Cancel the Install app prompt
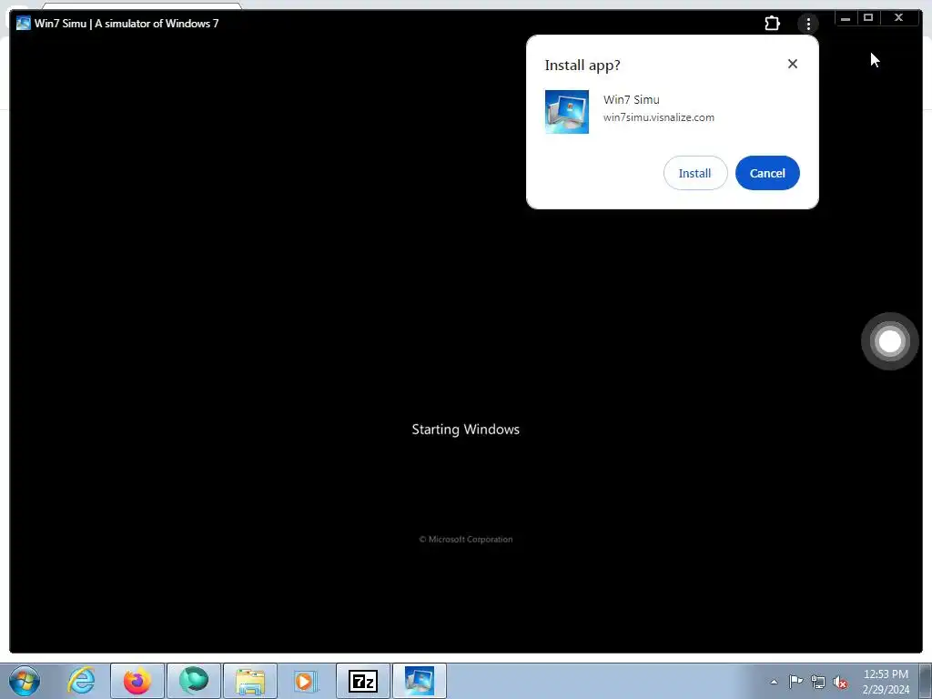 767,173
